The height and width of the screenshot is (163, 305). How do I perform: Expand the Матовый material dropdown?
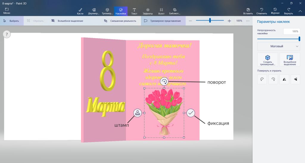[x=278, y=46]
